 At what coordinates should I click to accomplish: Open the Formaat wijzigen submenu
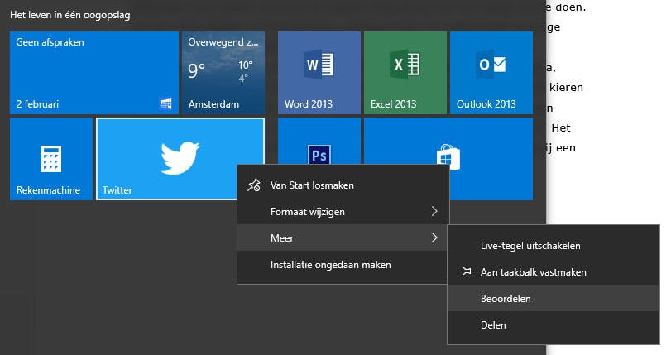point(343,212)
